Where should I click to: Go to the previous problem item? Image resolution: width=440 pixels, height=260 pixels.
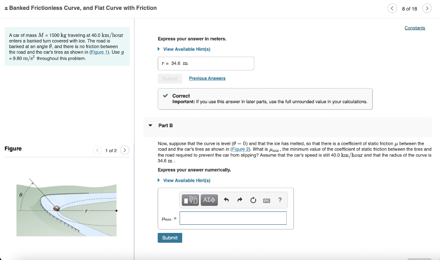392,8
